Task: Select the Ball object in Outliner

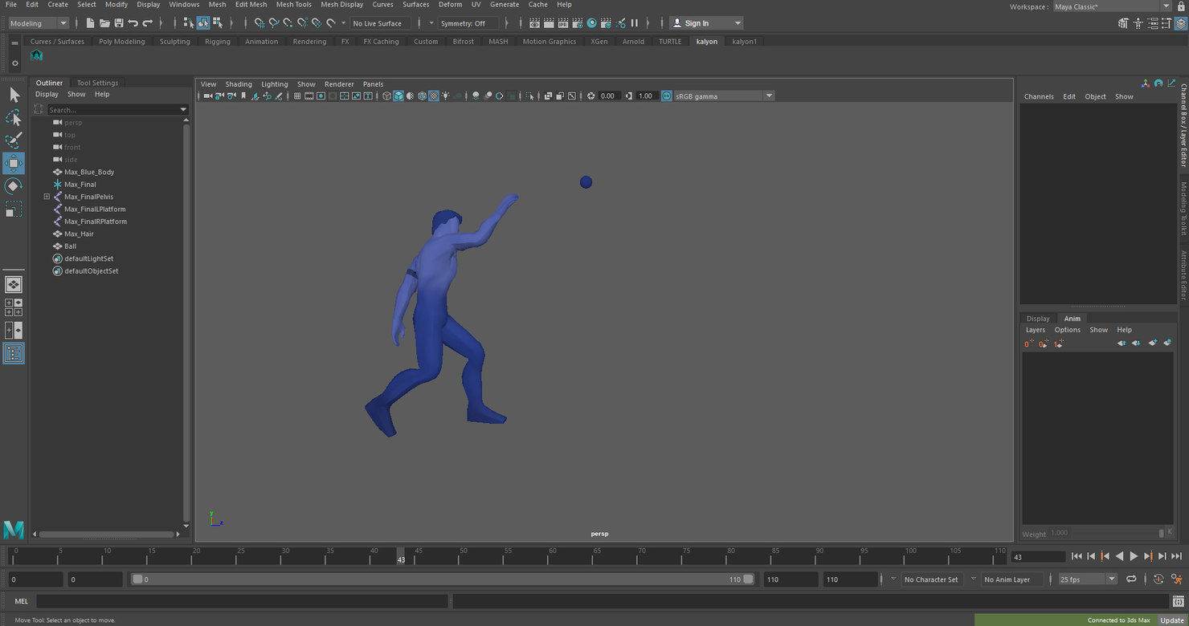Action: coord(70,246)
